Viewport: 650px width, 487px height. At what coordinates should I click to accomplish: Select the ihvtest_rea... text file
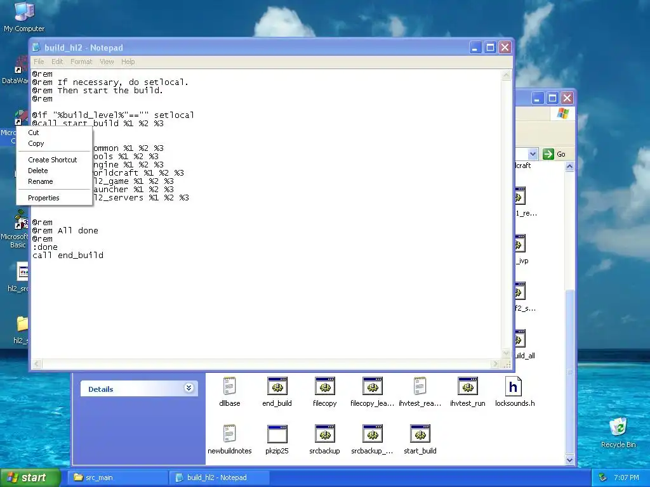[x=420, y=392]
